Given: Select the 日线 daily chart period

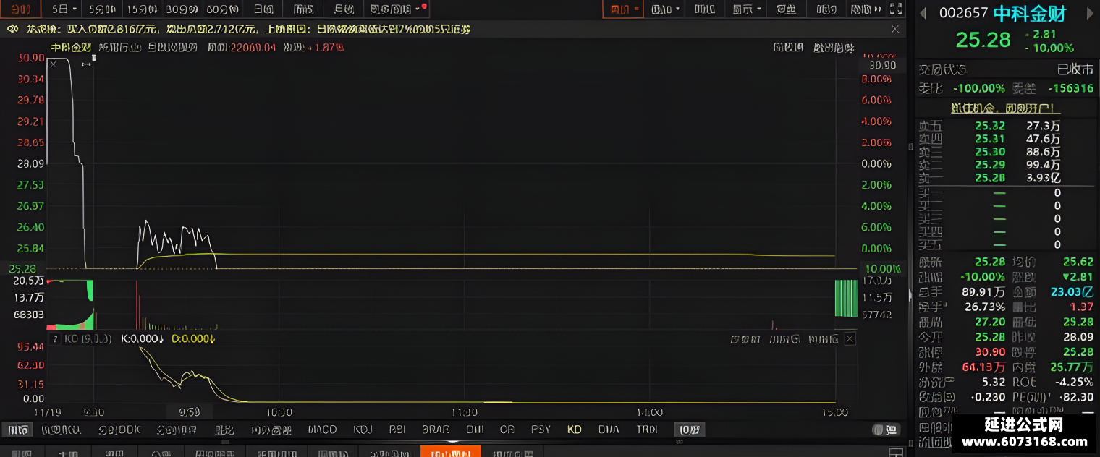Looking at the screenshot, I should [263, 9].
